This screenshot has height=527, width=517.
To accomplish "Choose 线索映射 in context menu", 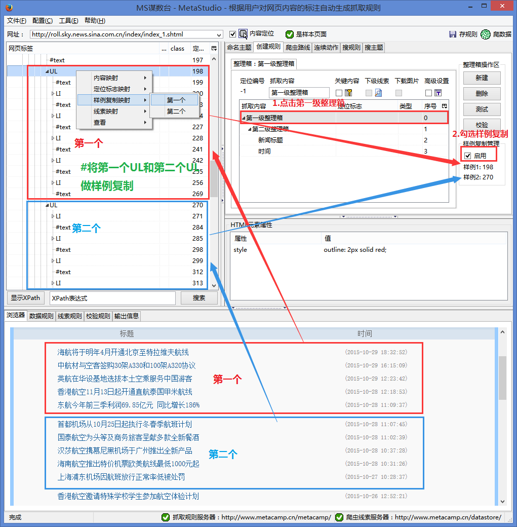I will click(114, 111).
